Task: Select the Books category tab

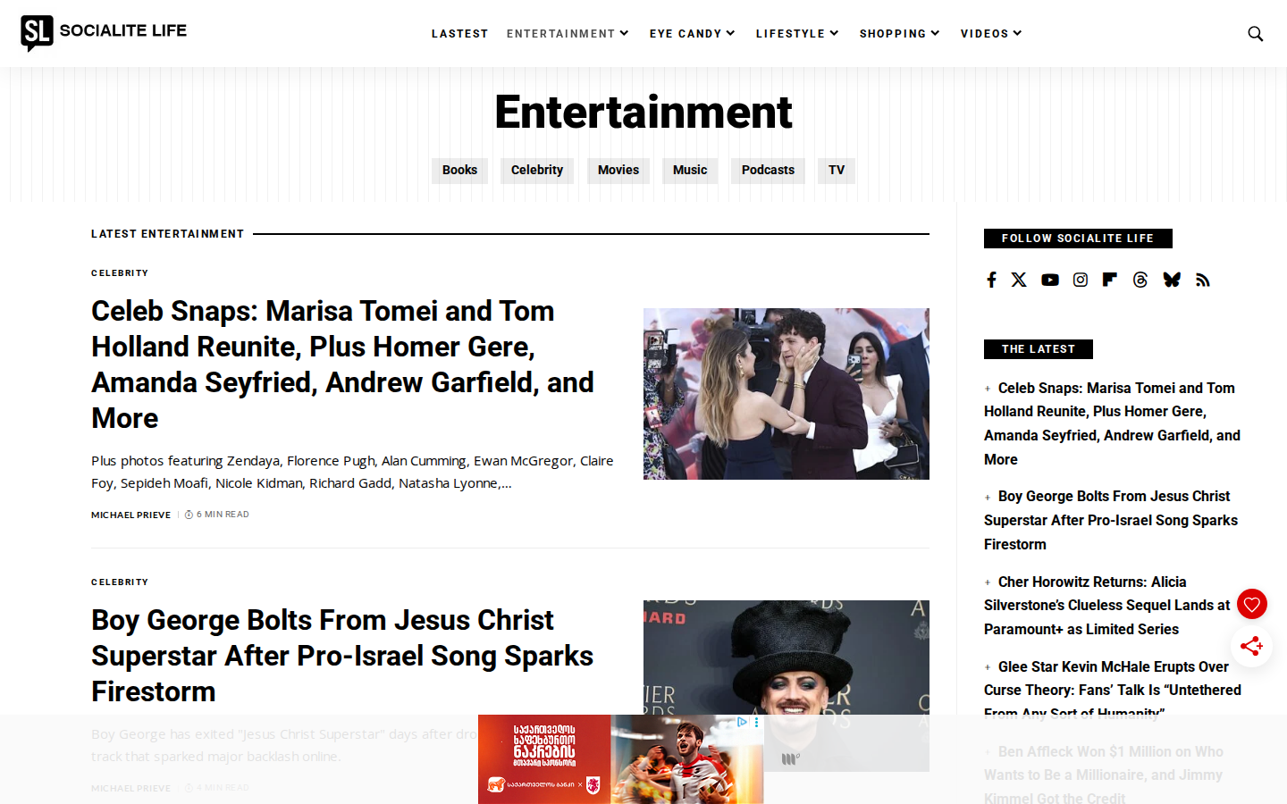Action: (459, 171)
